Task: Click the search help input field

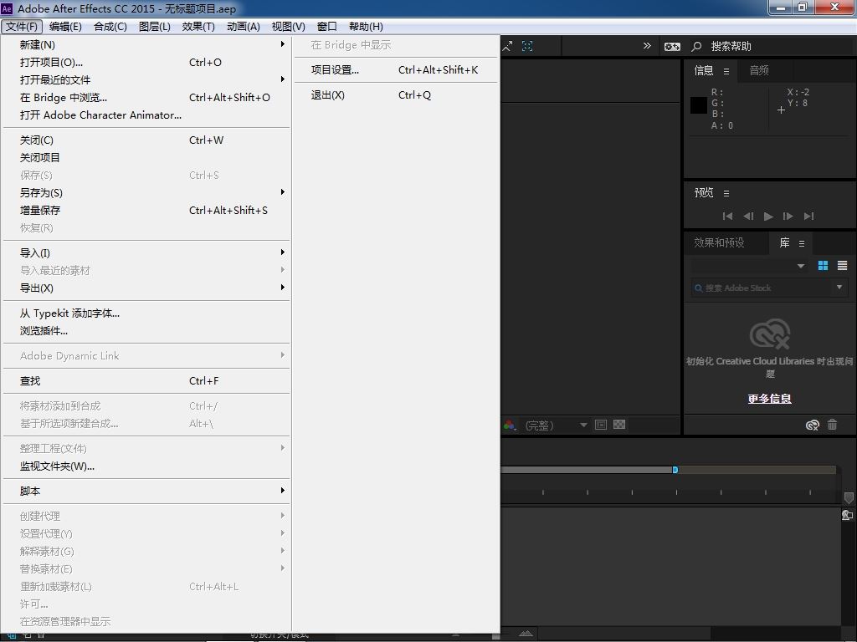Action: click(779, 47)
